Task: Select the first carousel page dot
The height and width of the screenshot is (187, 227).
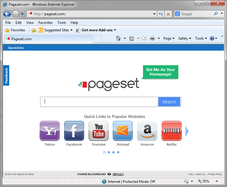Action: coord(104,152)
